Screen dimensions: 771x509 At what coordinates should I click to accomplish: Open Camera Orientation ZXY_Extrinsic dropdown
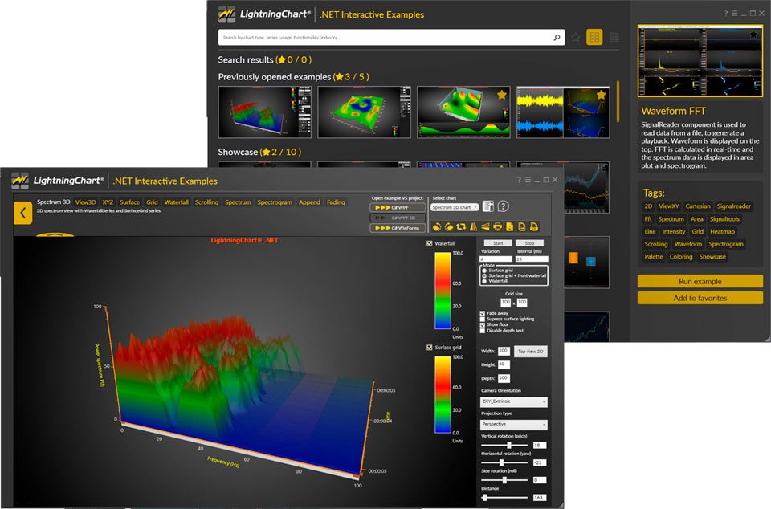point(513,402)
